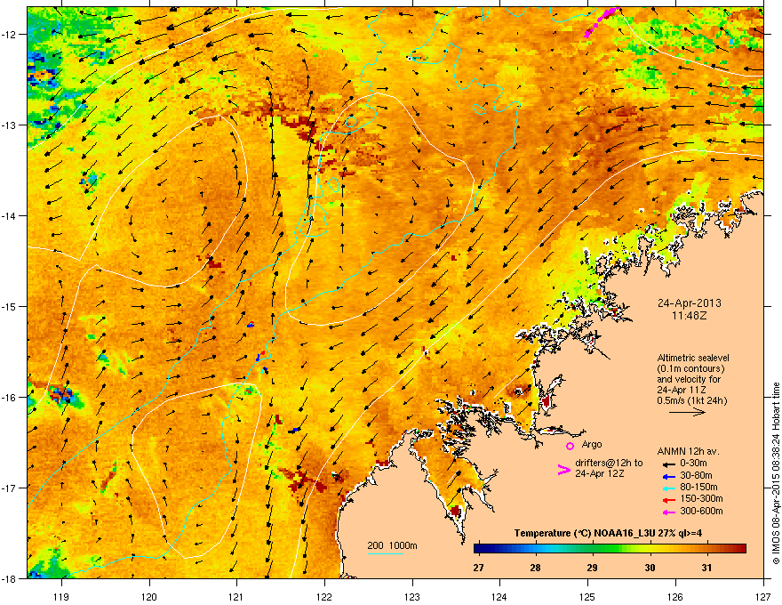Click the '0.5m/s (1kt 24h)' text
This screenshot has height=605, width=782.
pos(691,401)
